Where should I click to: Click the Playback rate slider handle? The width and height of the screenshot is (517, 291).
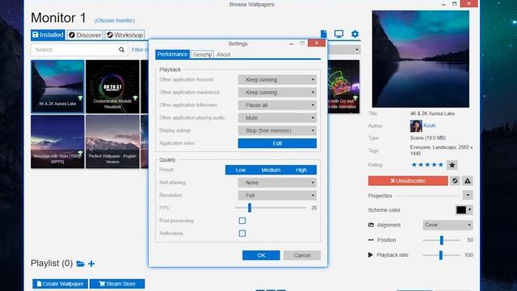(x=441, y=255)
